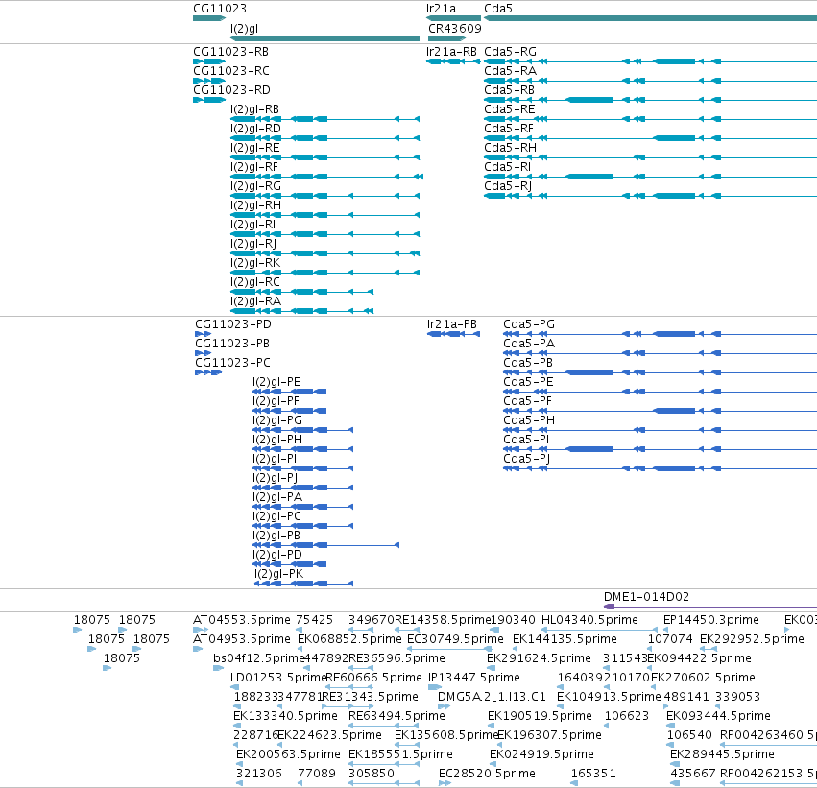Screen dimensions: 817x788
Task: Select the l(2)gl-PE protein label
Action: click(276, 382)
